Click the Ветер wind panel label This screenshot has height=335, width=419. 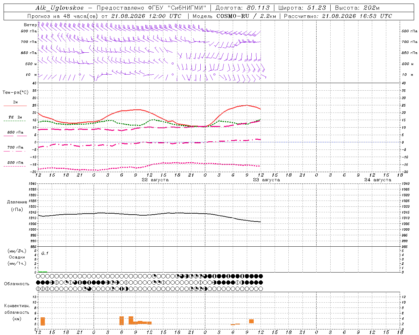click(30, 25)
